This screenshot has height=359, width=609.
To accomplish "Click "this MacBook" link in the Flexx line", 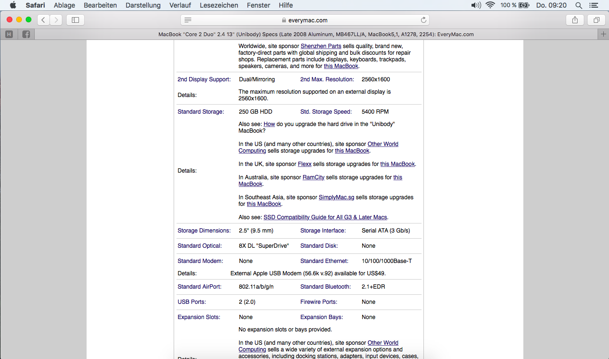I will (x=398, y=164).
